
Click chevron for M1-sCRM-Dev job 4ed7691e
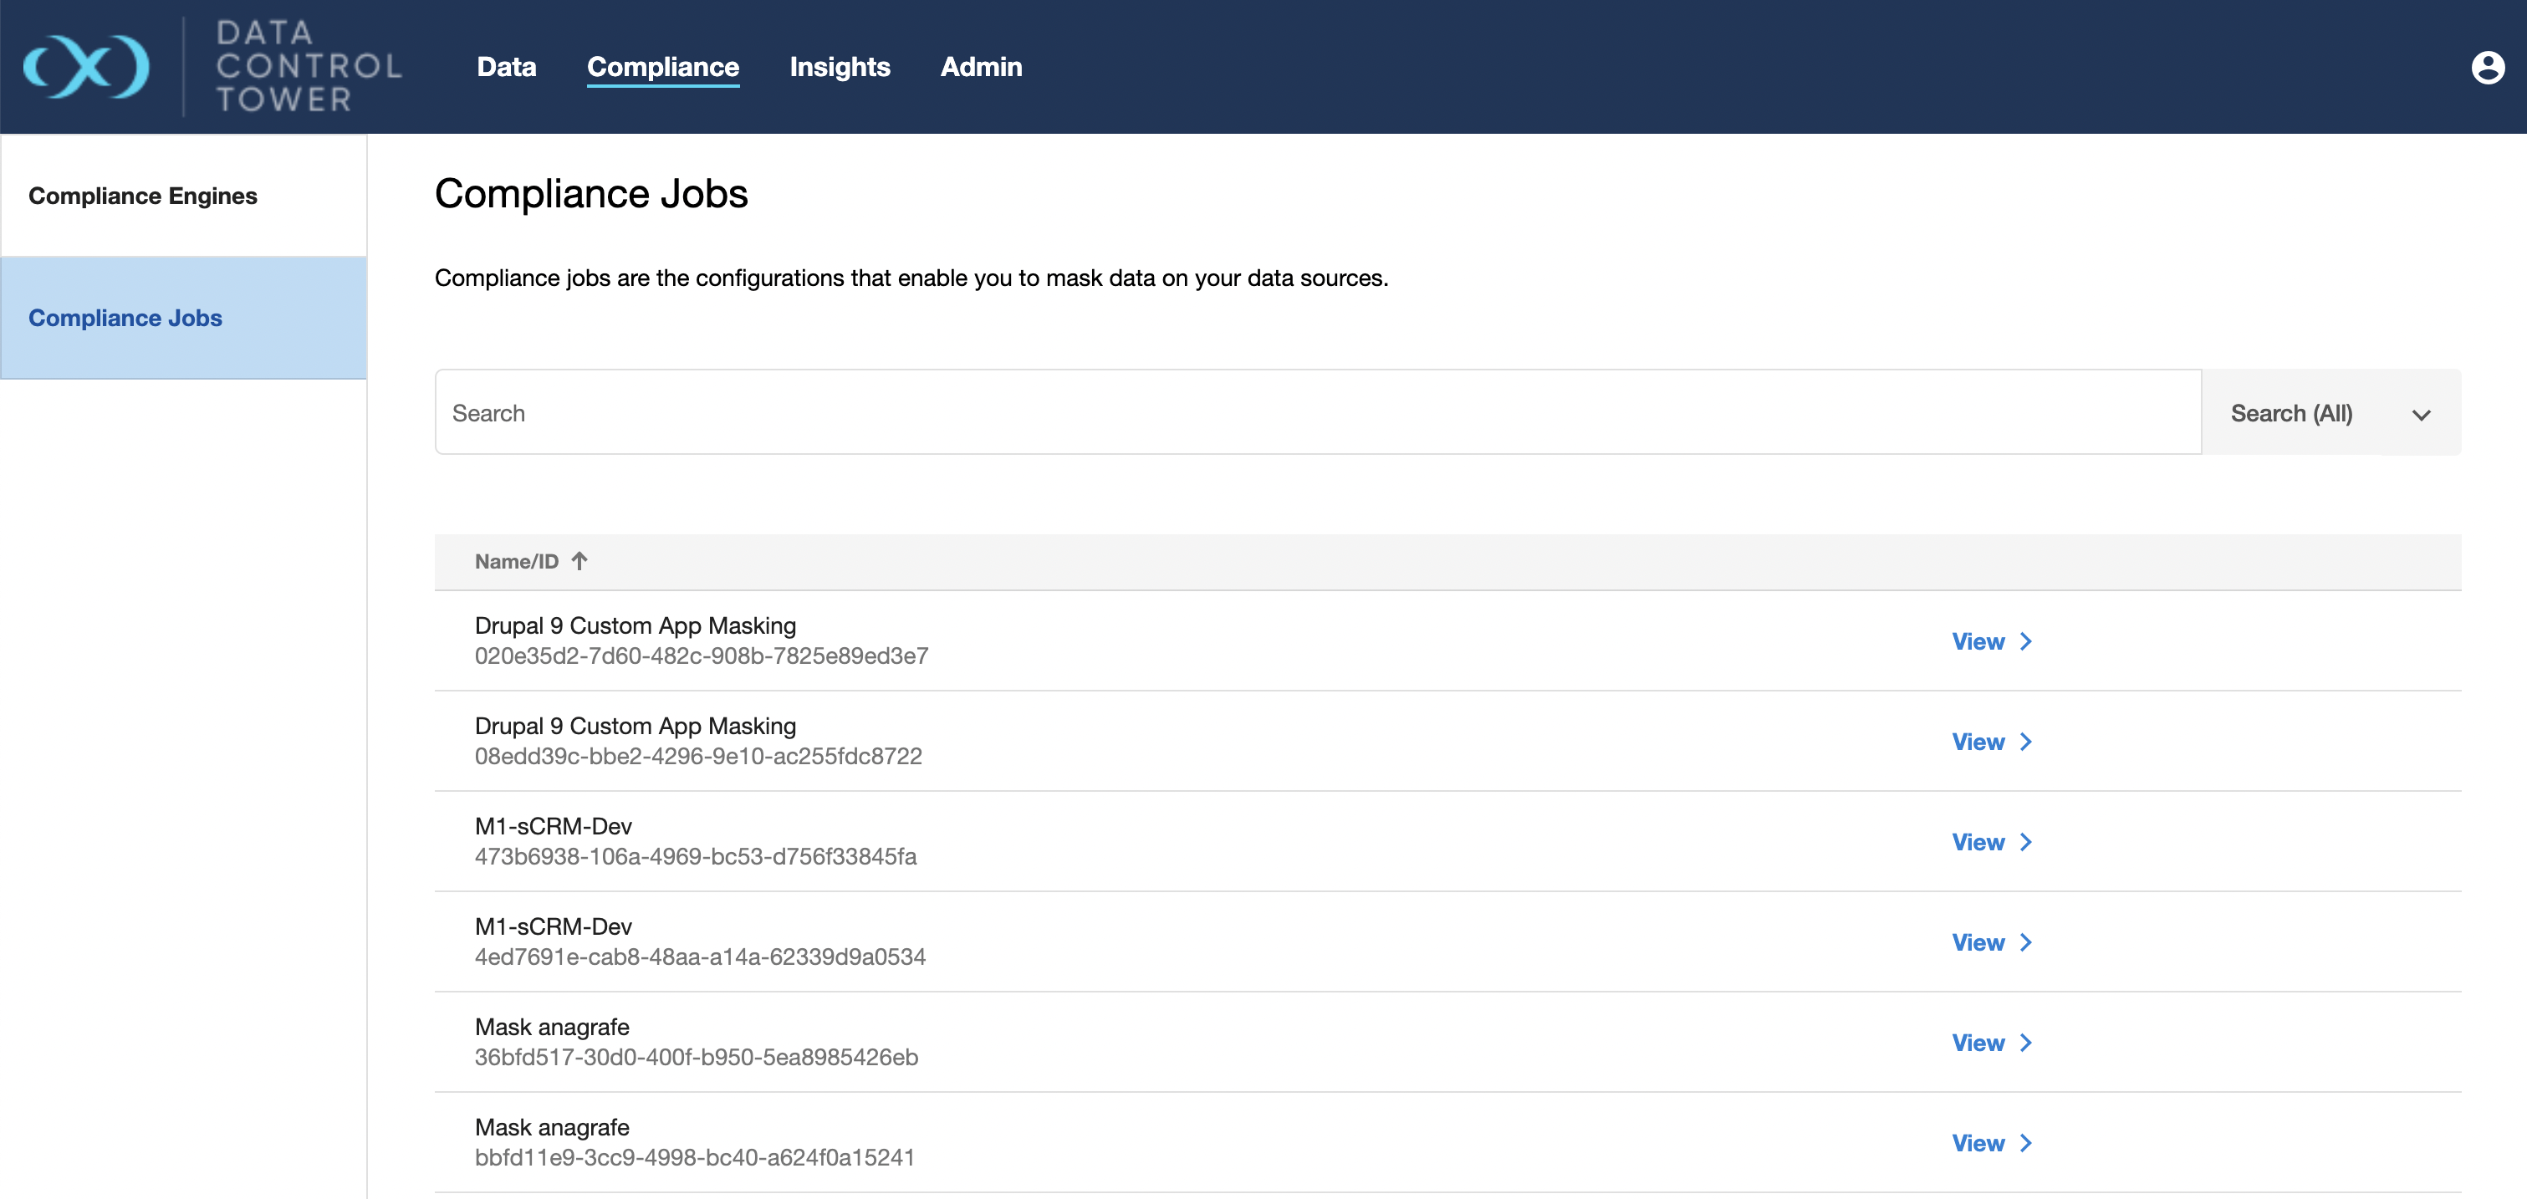click(2026, 943)
